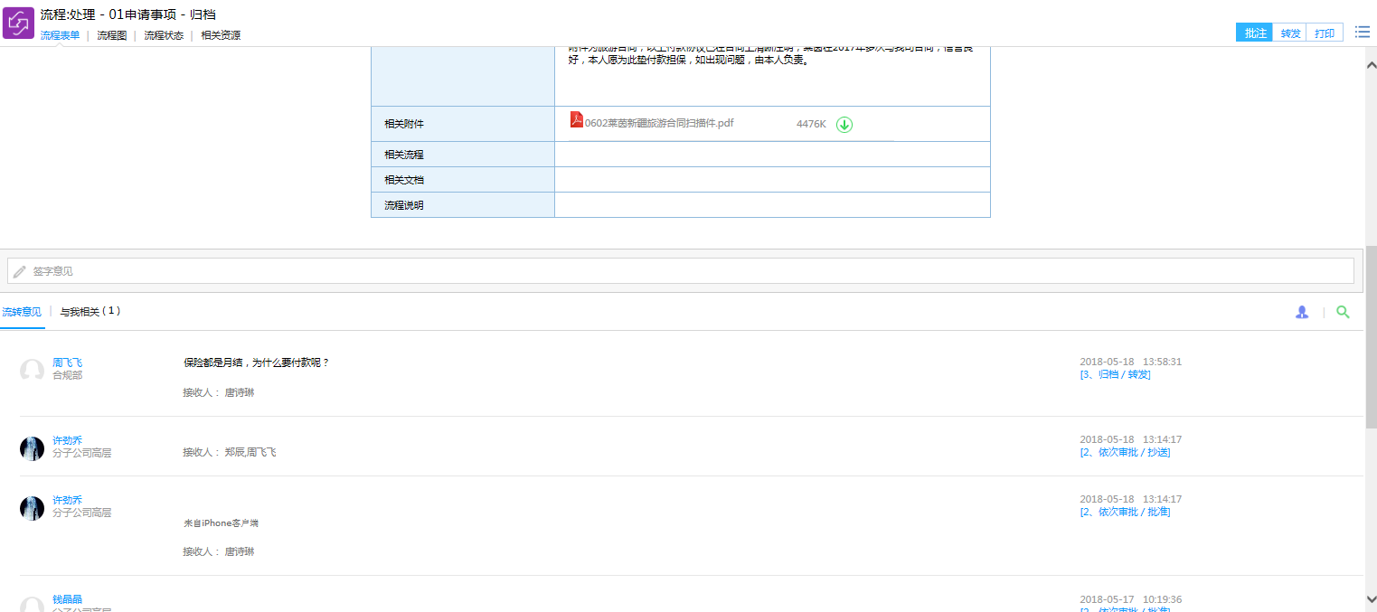Download the PDF attachment with green arrow
This screenshot has width=1377, height=612.
pos(844,125)
